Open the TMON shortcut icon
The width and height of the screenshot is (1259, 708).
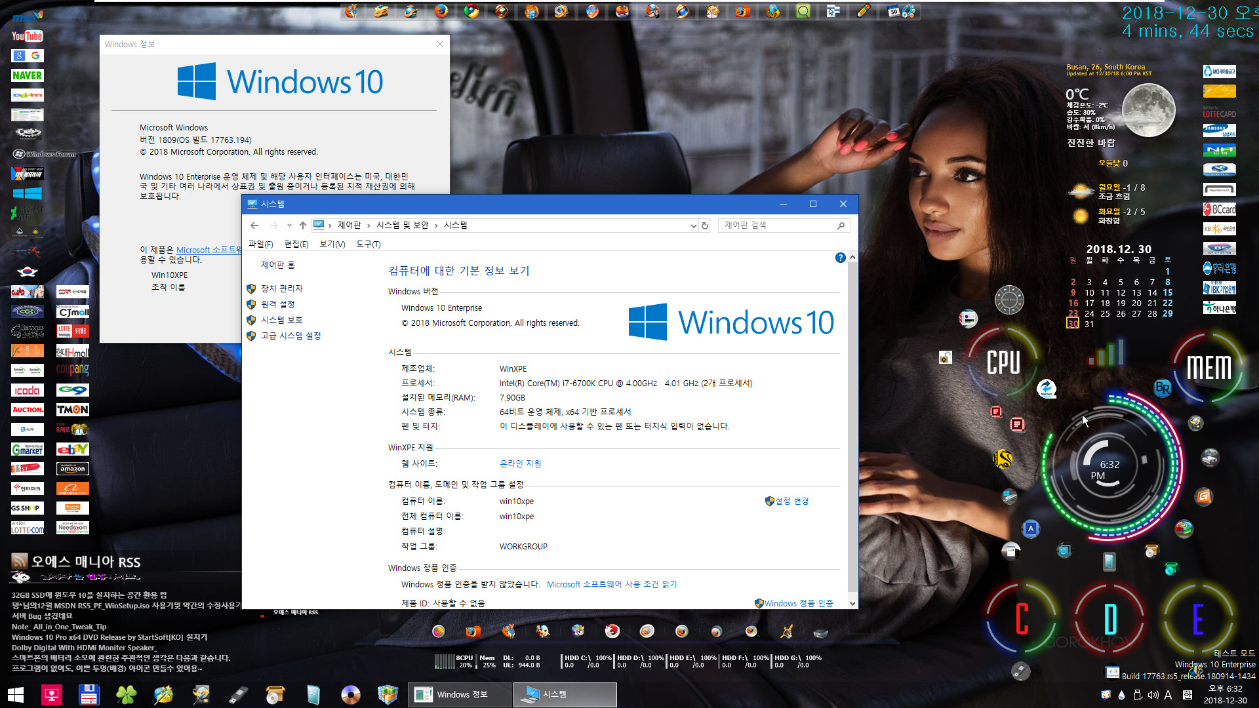pyautogui.click(x=72, y=410)
